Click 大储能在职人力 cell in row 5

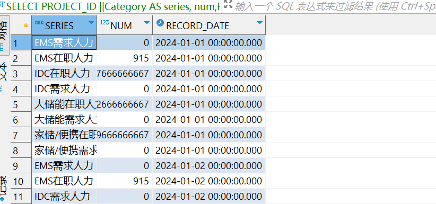pyautogui.click(x=64, y=104)
